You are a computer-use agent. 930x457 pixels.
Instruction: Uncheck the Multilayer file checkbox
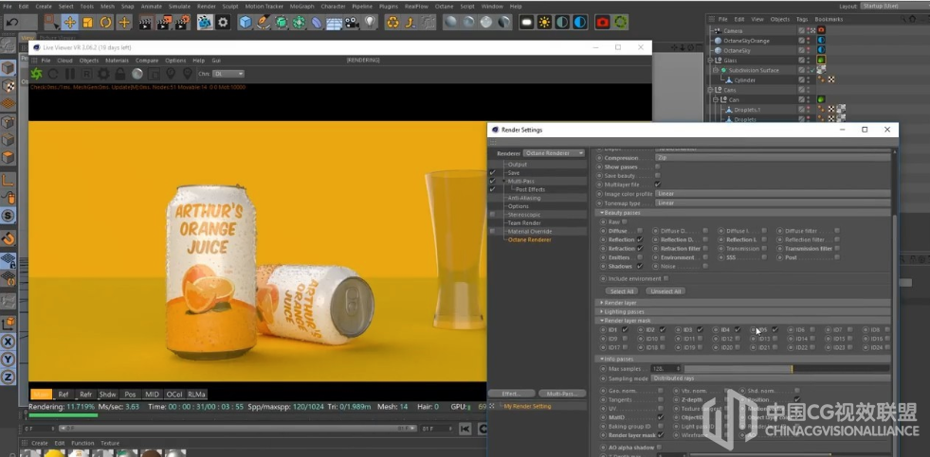tap(657, 185)
